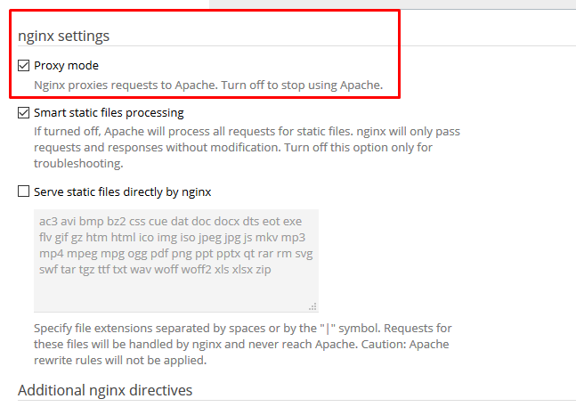This screenshot has height=407, width=576.
Task: Select the nginx settings section heading
Action: coord(64,37)
